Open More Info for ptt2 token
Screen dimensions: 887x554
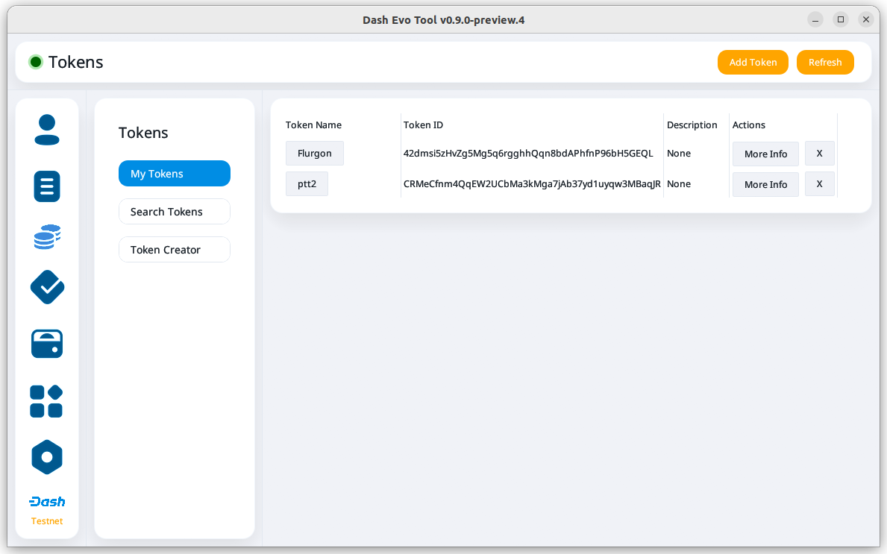(x=765, y=184)
